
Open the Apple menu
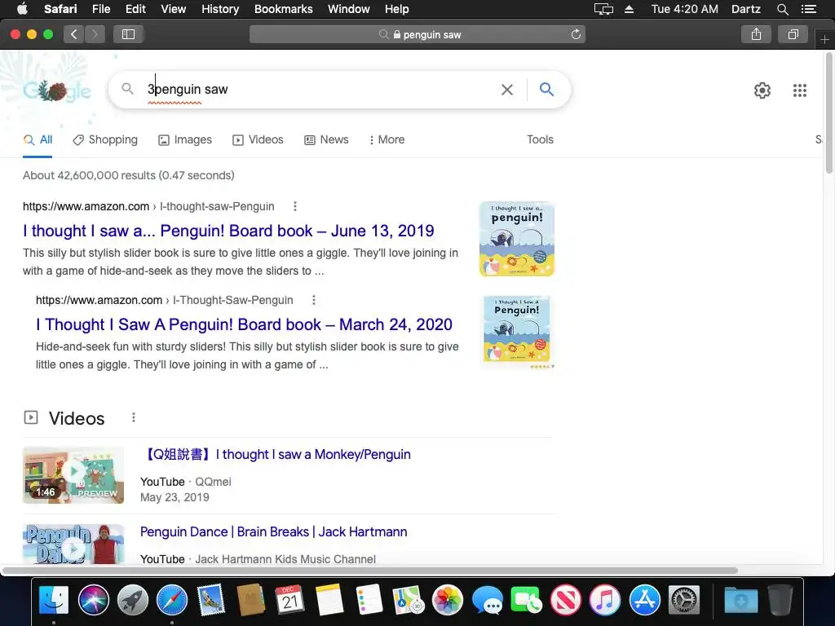tap(22, 9)
